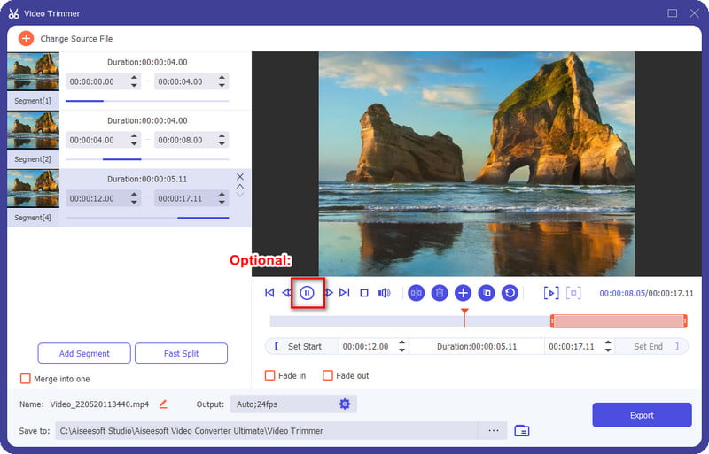709x454 pixels.
Task: Select the Segment[2] thumbnail
Action: (x=33, y=130)
